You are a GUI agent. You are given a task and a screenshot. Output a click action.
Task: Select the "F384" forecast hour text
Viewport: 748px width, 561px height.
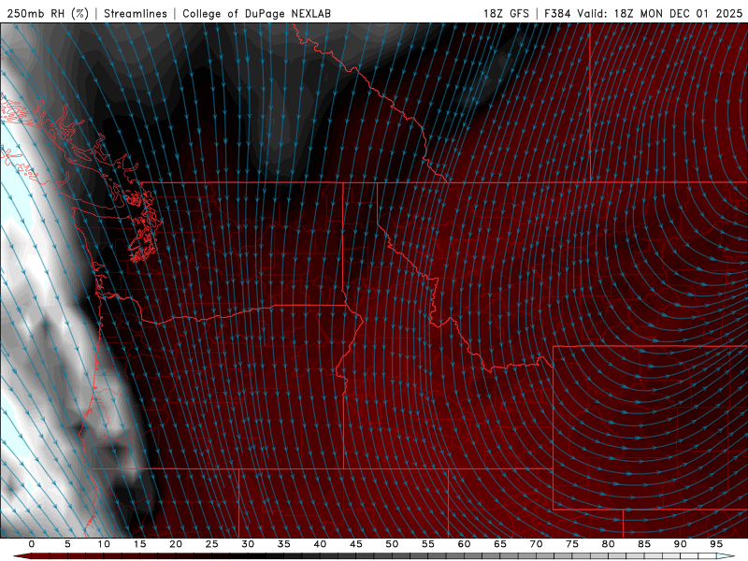[x=558, y=13]
